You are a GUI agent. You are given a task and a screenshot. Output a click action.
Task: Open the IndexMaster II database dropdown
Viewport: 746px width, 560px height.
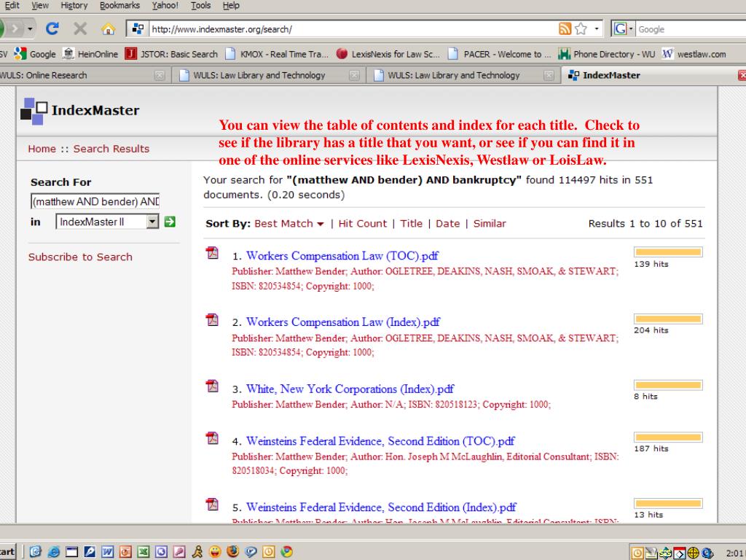pyautogui.click(x=152, y=222)
